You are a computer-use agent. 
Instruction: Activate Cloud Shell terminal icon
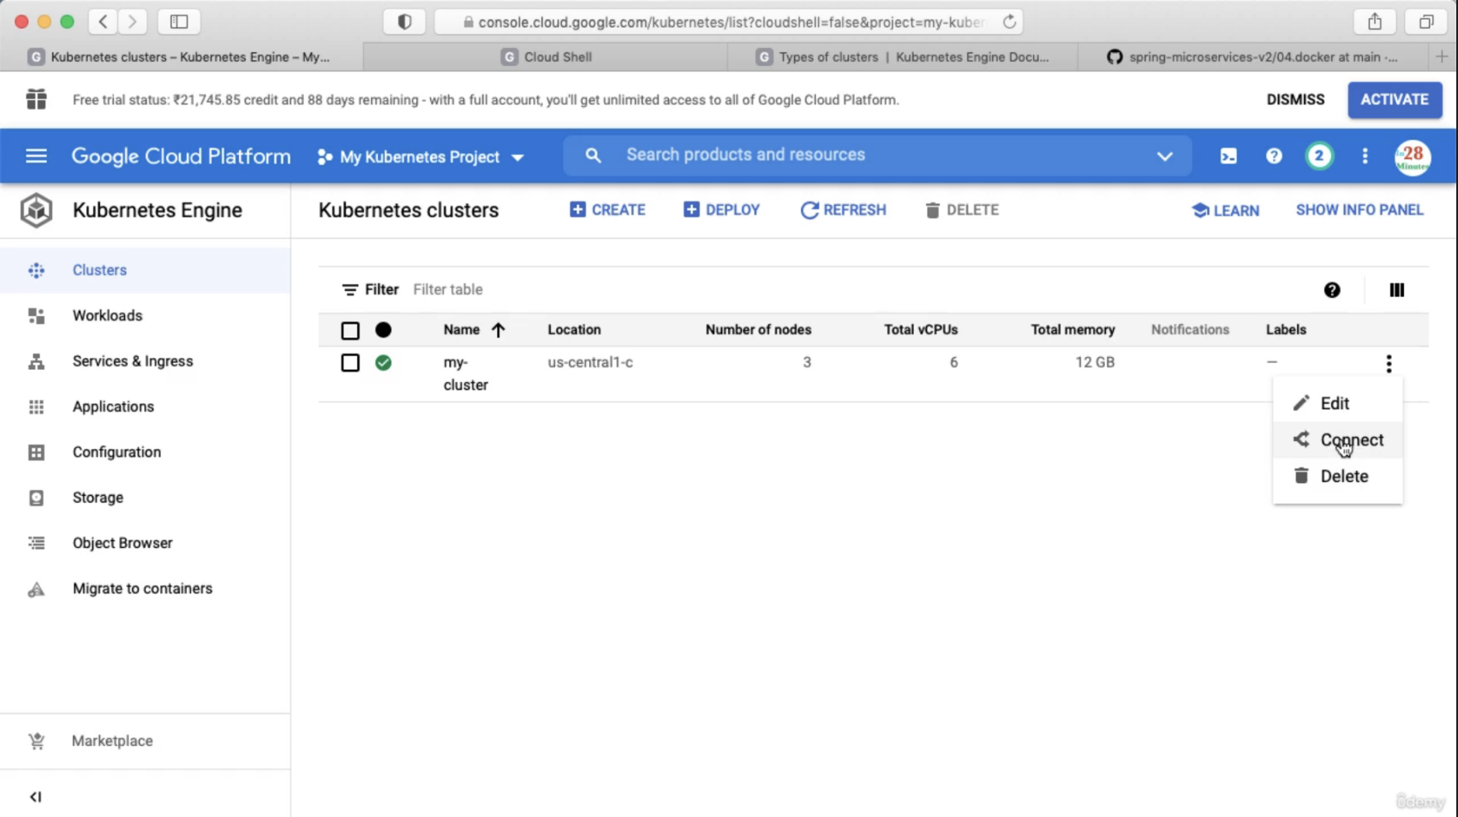pos(1228,156)
